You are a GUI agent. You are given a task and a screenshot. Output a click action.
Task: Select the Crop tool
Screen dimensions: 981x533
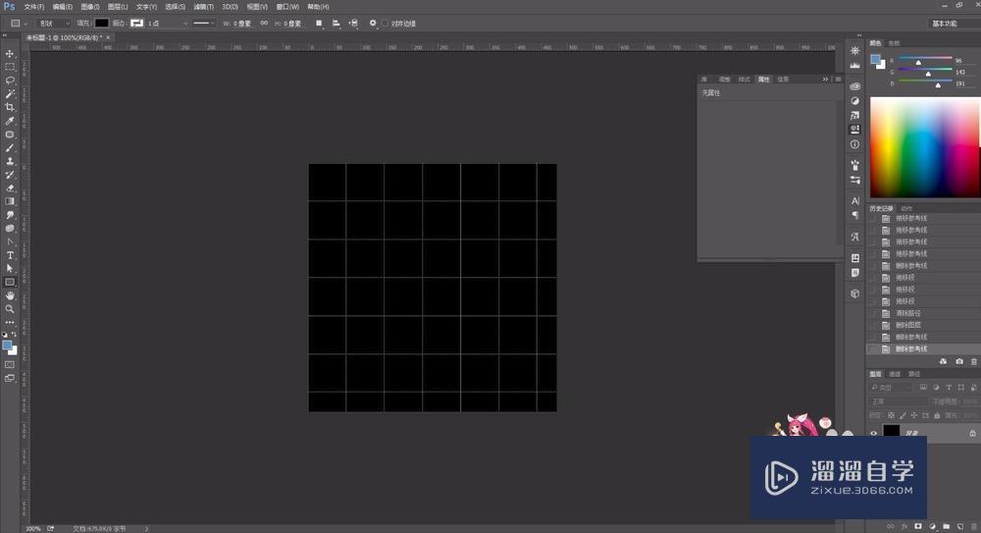click(x=10, y=107)
